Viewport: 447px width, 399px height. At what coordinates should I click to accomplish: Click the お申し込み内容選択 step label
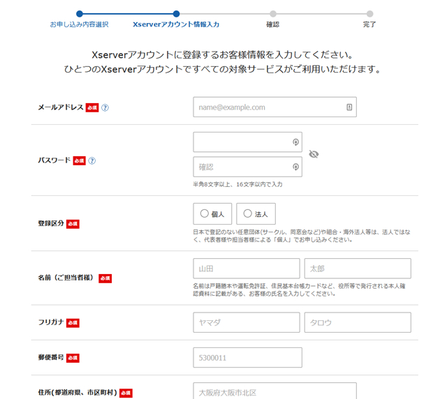click(x=79, y=24)
